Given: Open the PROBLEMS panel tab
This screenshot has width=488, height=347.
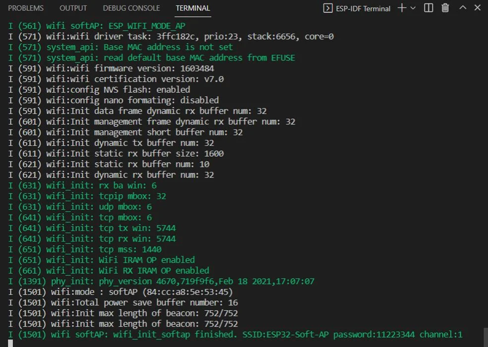Looking at the screenshot, I should (25, 8).
